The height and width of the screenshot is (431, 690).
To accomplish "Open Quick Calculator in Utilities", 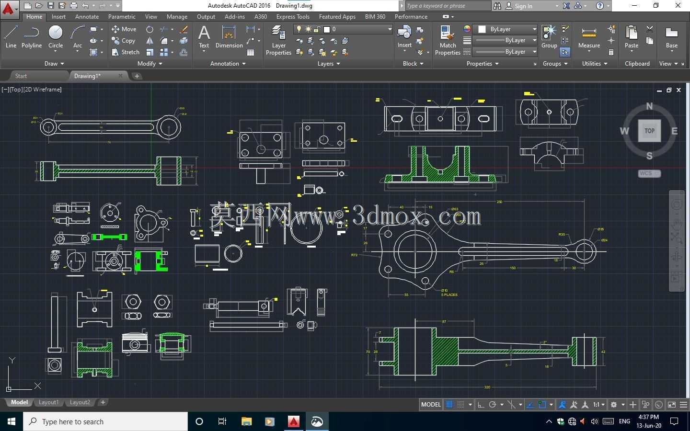I will point(611,52).
